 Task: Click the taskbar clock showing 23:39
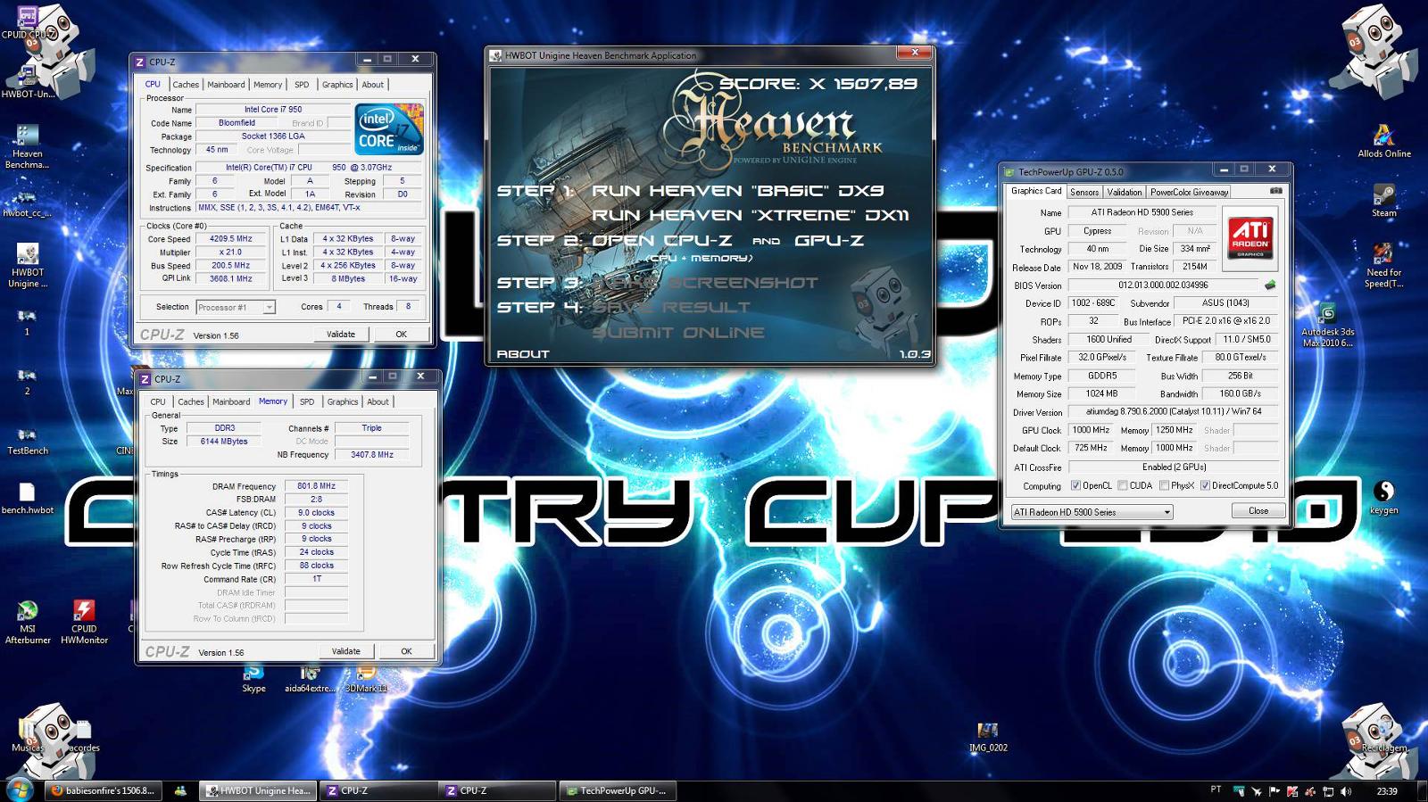(1387, 790)
